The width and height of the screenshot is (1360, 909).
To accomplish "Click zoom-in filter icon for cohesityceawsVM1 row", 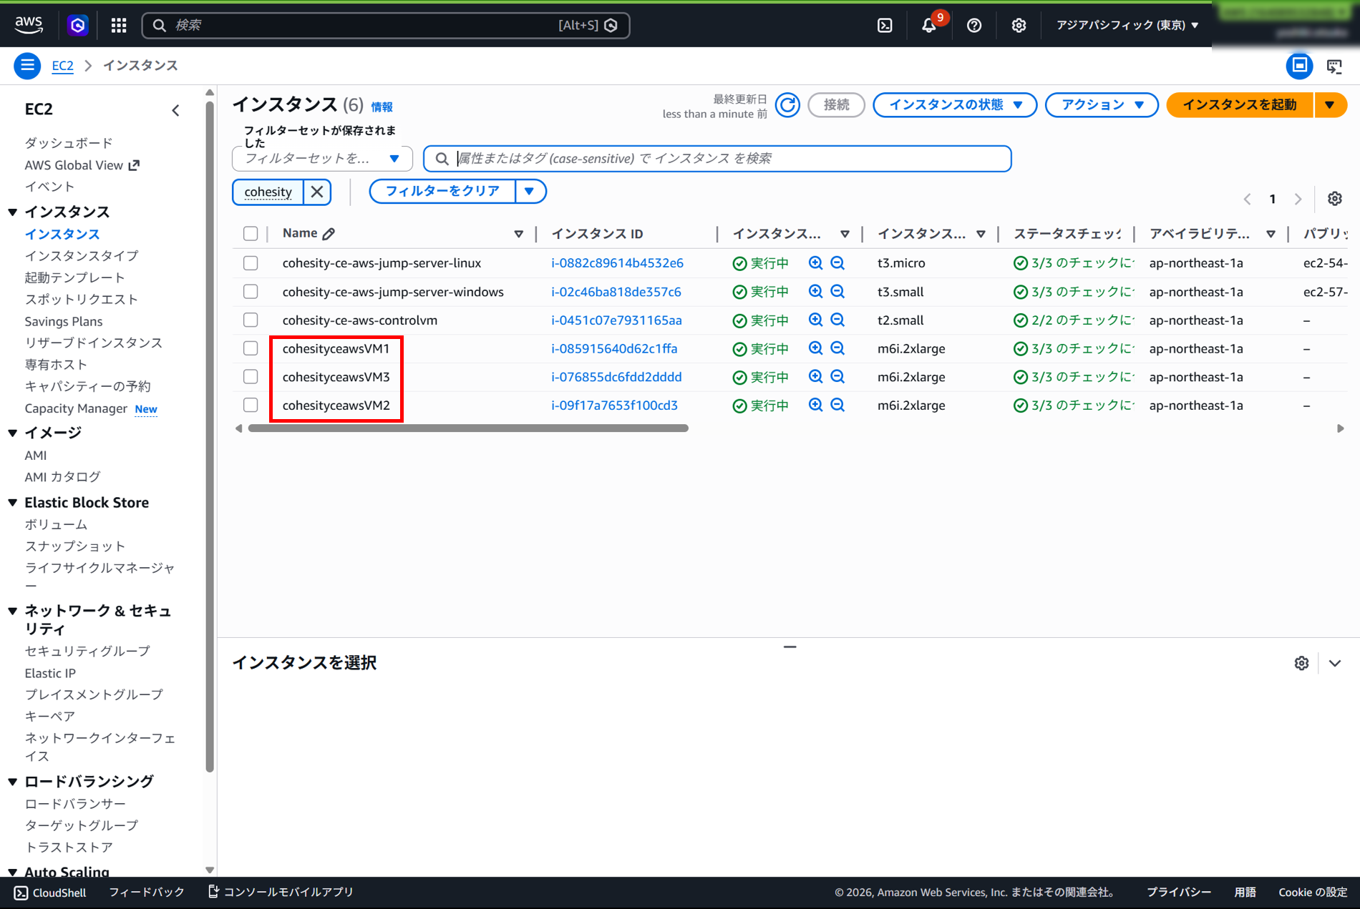I will [815, 348].
